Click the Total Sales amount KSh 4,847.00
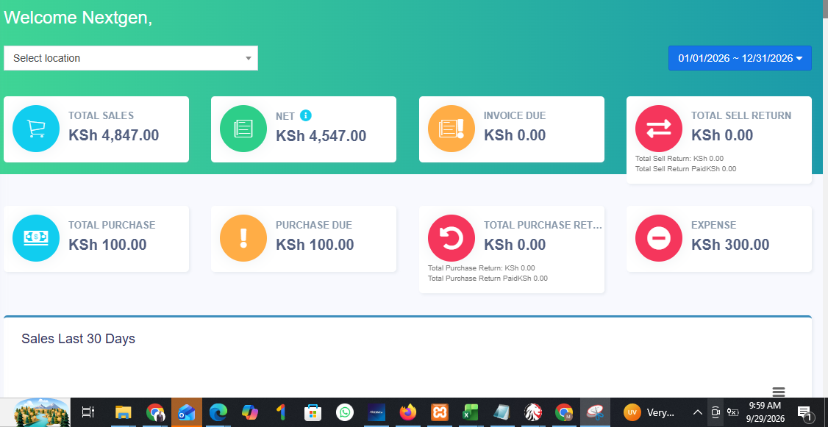828x427 pixels. (x=113, y=135)
